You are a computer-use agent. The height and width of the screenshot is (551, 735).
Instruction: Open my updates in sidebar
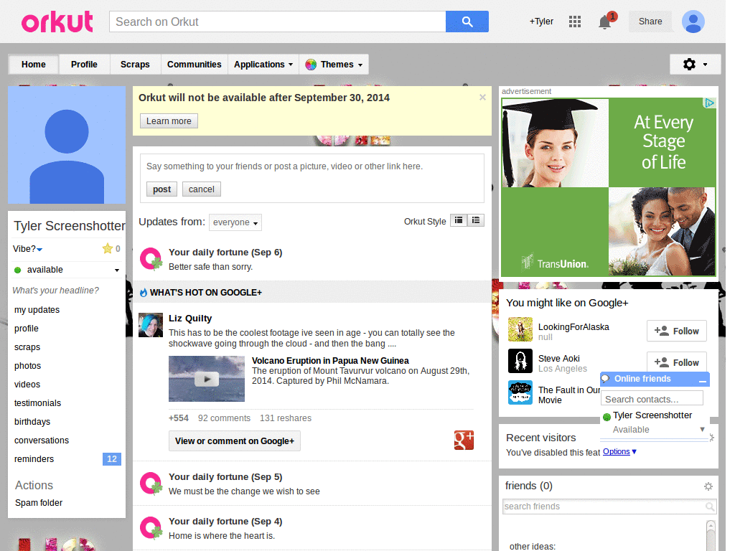click(37, 310)
